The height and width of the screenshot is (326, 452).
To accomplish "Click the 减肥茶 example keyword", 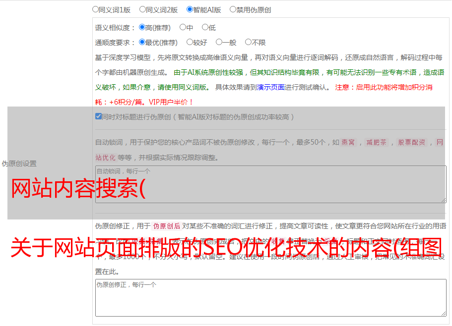I will (376, 142).
